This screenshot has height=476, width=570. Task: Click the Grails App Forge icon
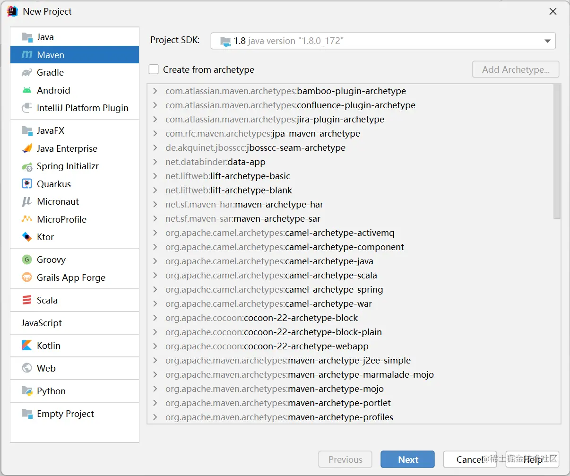click(27, 277)
